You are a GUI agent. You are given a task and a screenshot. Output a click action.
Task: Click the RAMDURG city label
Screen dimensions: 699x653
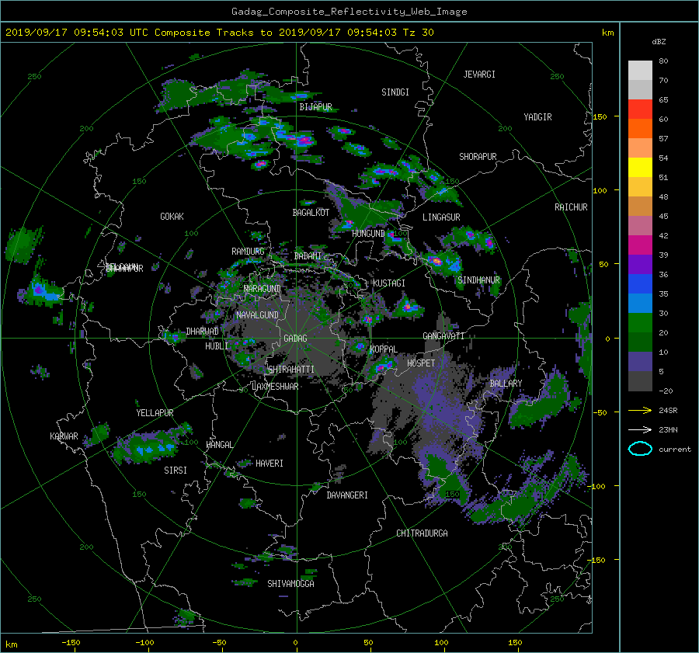[248, 252]
